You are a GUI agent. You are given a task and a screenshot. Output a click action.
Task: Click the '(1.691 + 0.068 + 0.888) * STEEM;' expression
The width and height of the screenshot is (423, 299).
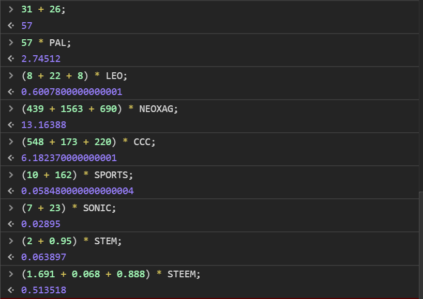111,275
